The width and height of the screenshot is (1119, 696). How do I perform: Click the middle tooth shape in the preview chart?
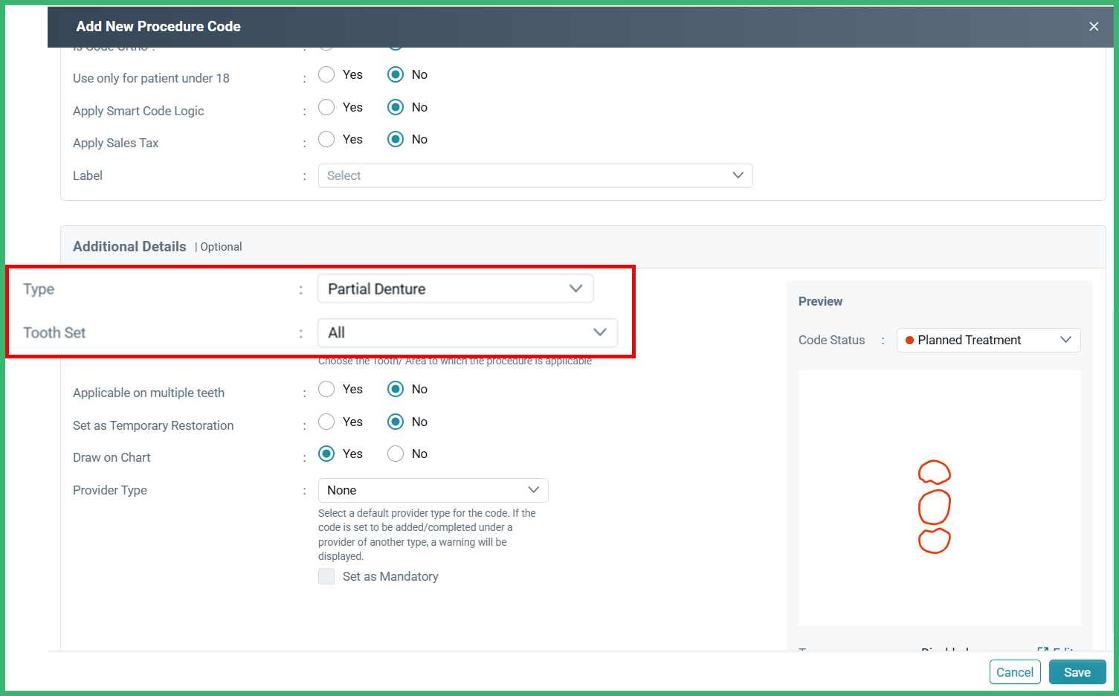click(x=935, y=506)
